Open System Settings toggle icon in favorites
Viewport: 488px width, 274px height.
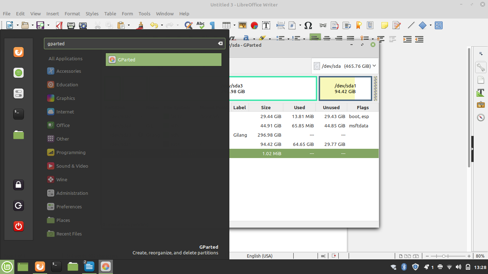19,93
